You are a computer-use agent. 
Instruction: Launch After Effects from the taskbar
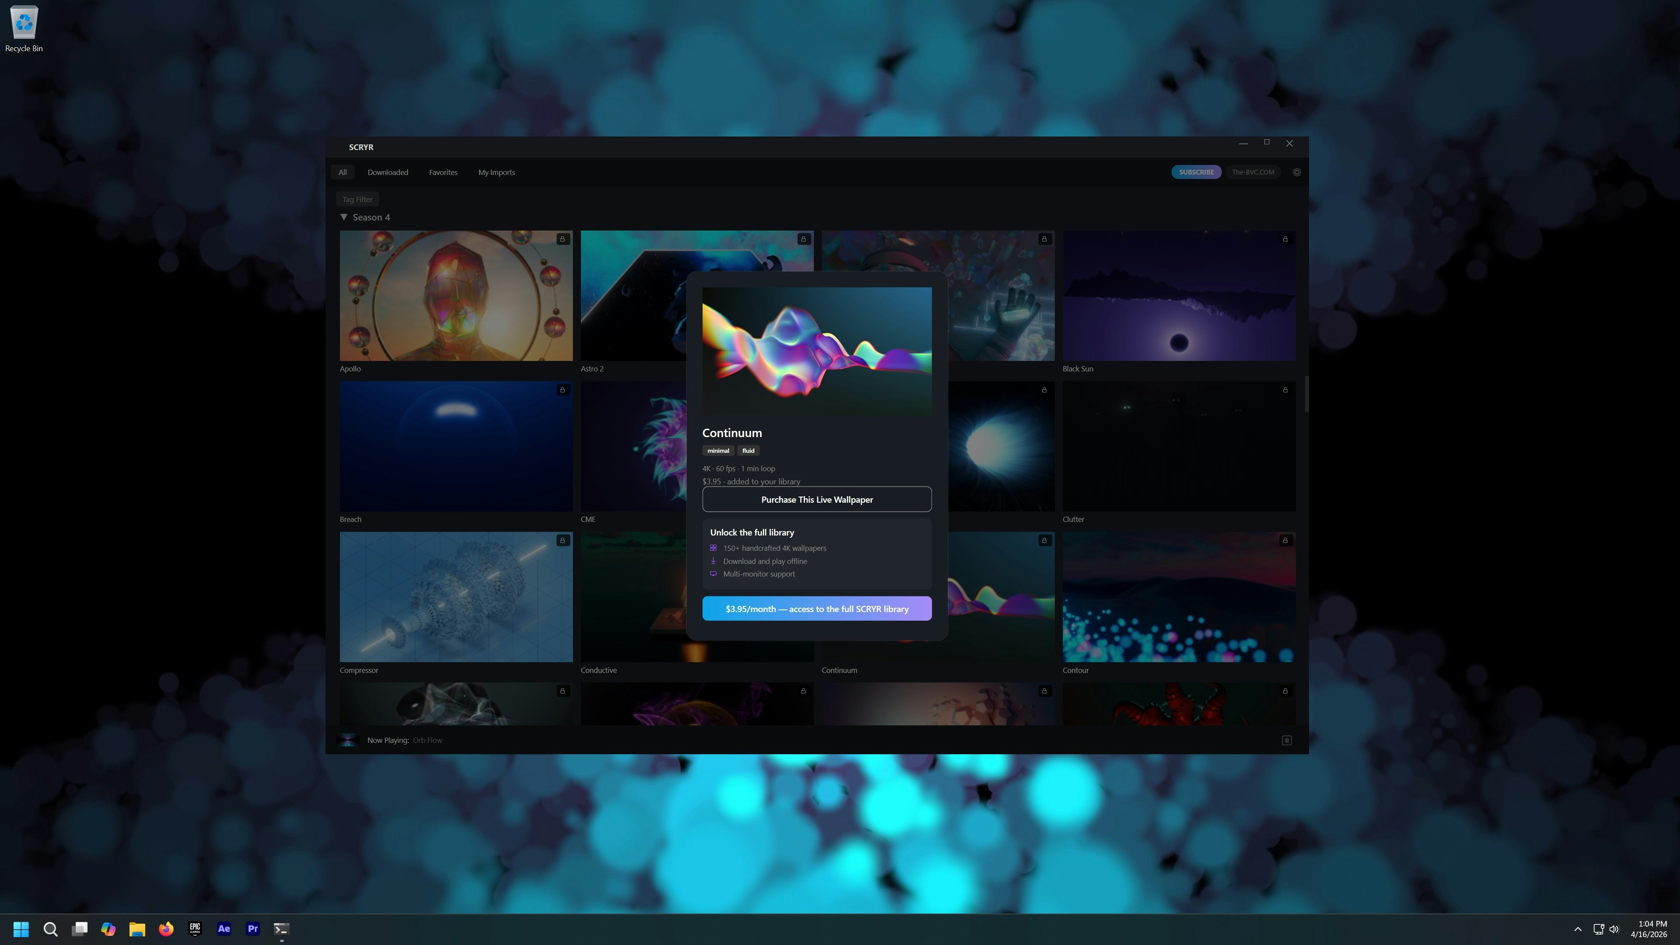coord(224,929)
